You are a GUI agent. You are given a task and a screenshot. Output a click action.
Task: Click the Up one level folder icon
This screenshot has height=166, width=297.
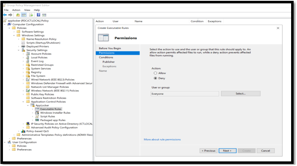pyautogui.click(x=18, y=15)
